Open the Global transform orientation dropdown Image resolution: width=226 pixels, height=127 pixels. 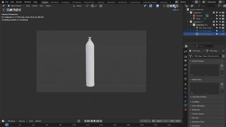point(79,6)
